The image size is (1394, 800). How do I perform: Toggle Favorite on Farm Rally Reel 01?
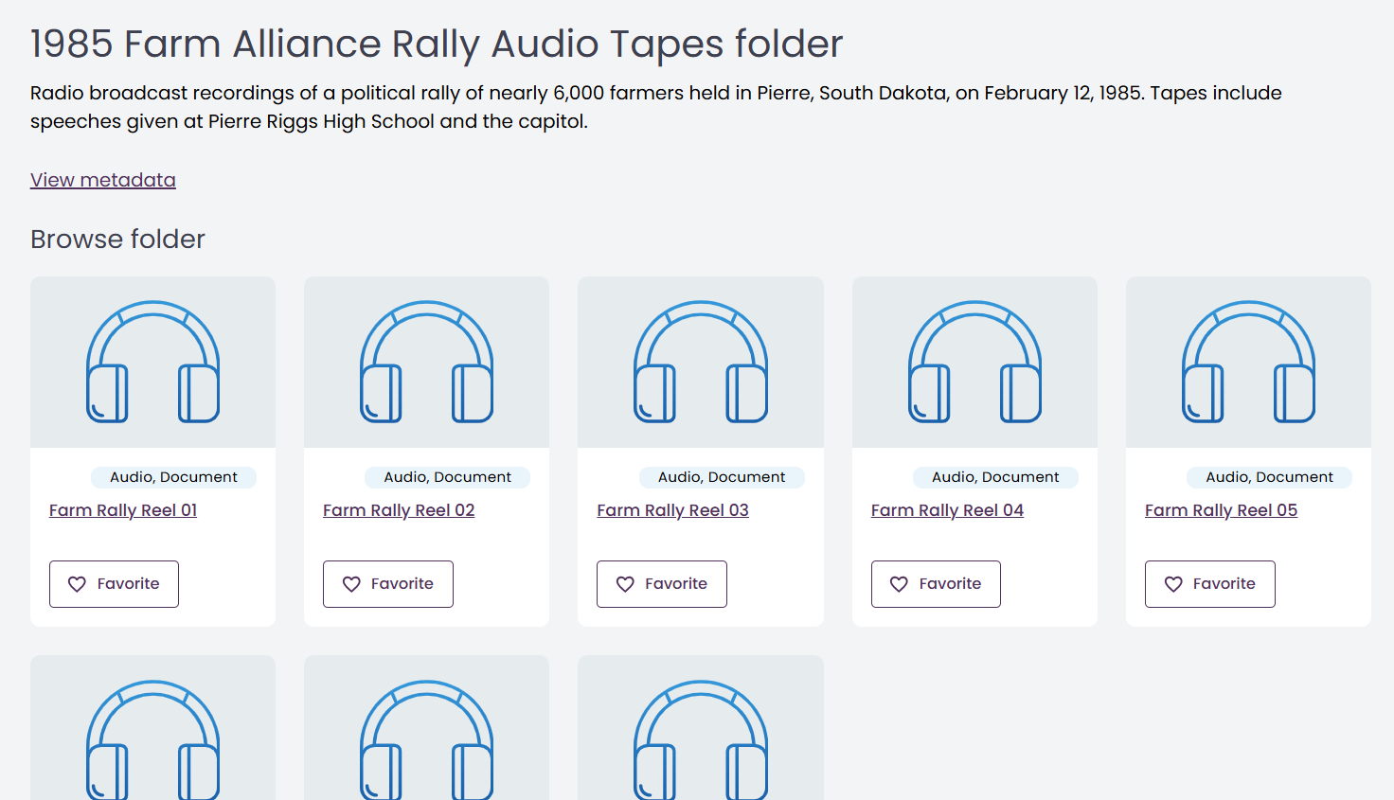114,584
